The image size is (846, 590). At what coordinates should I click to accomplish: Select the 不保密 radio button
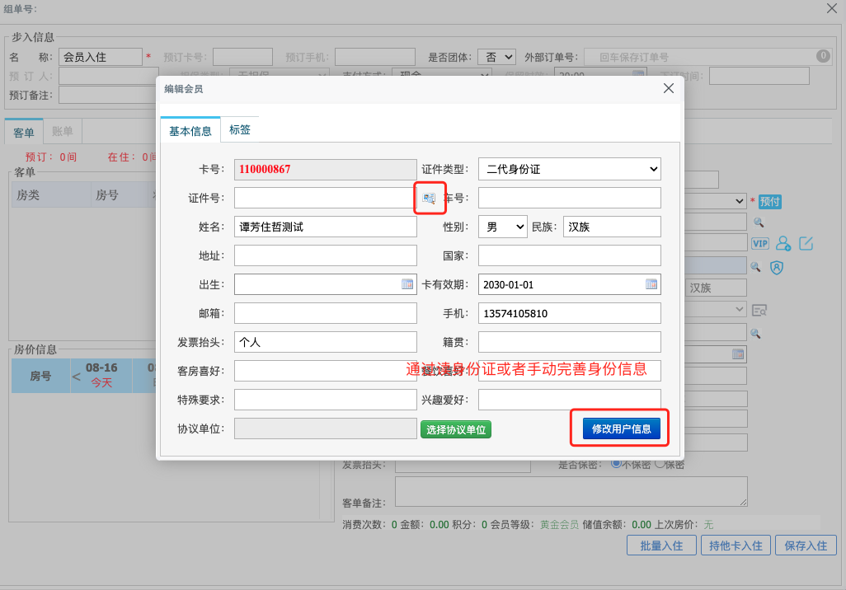pyautogui.click(x=616, y=463)
